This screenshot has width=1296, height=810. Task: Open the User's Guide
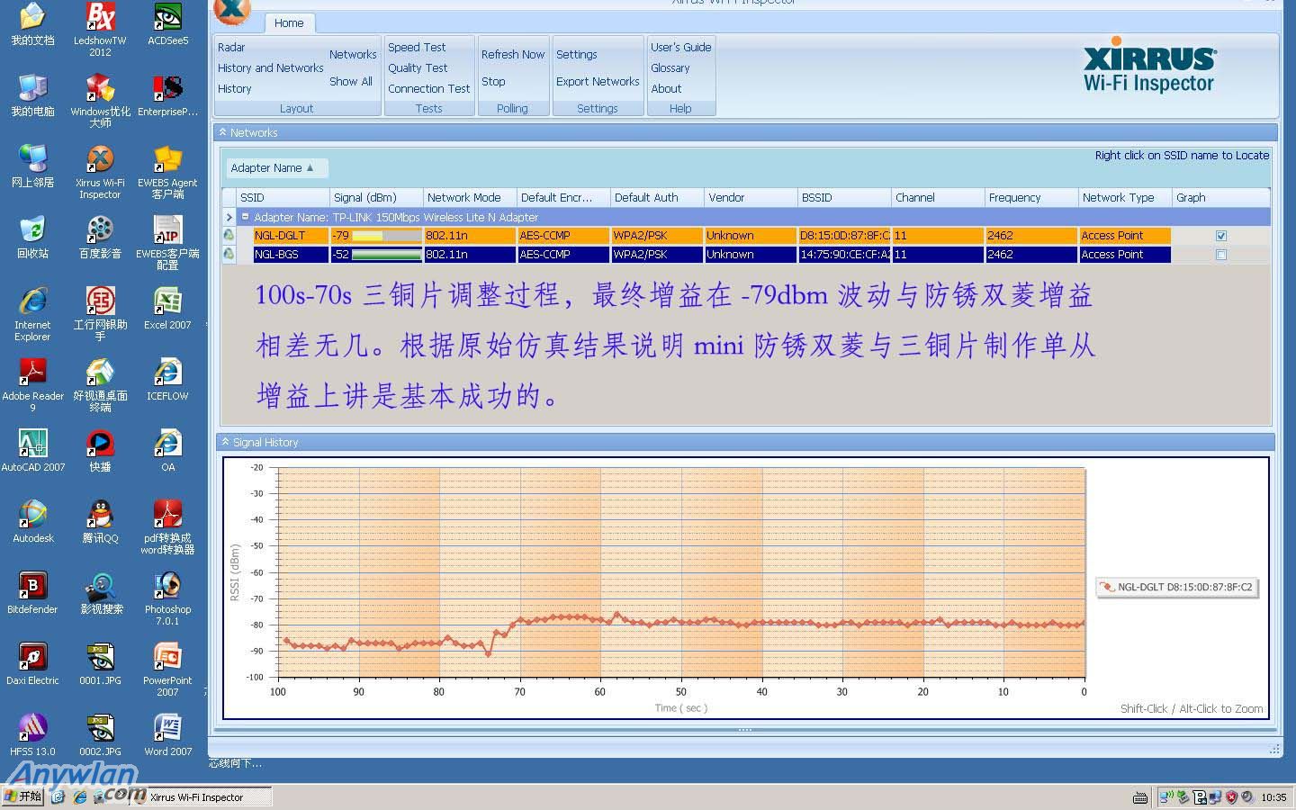coord(680,47)
